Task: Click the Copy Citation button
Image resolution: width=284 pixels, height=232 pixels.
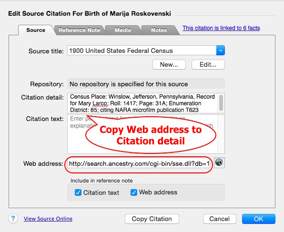Action: [152, 219]
